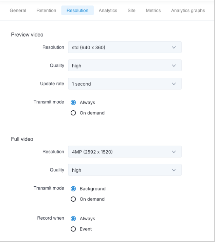Set Record when to Always
Image resolution: width=215 pixels, height=242 pixels.
click(x=73, y=219)
